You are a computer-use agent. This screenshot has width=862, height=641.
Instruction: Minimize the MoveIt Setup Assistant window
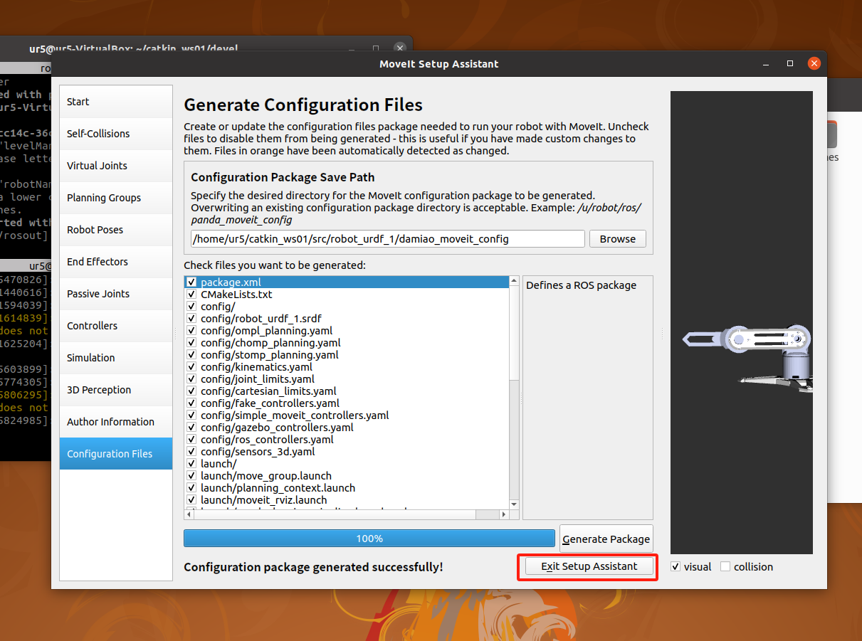click(767, 64)
